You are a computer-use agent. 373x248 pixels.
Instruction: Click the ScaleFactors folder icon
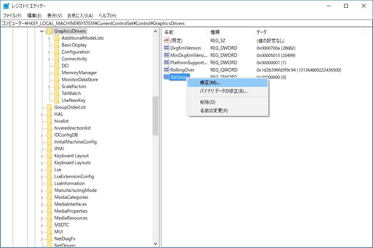[x=57, y=87]
